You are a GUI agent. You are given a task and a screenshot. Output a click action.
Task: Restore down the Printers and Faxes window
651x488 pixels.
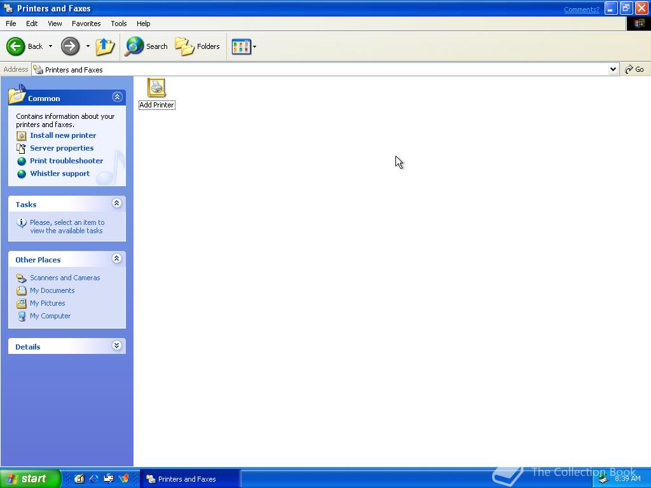626,8
